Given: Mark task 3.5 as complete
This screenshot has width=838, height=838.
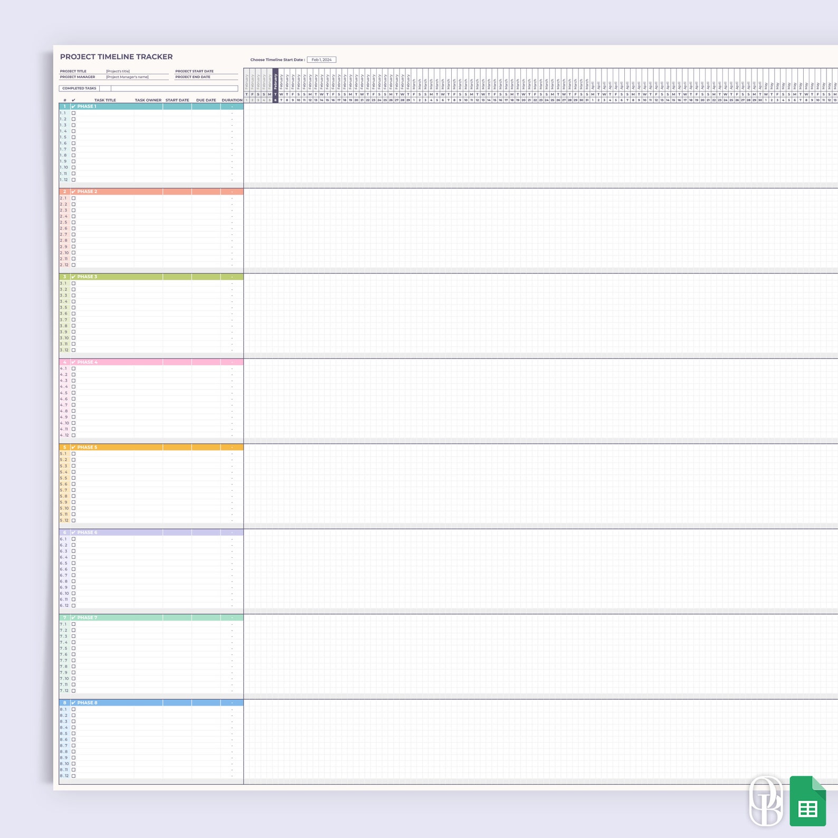Looking at the screenshot, I should click(73, 308).
